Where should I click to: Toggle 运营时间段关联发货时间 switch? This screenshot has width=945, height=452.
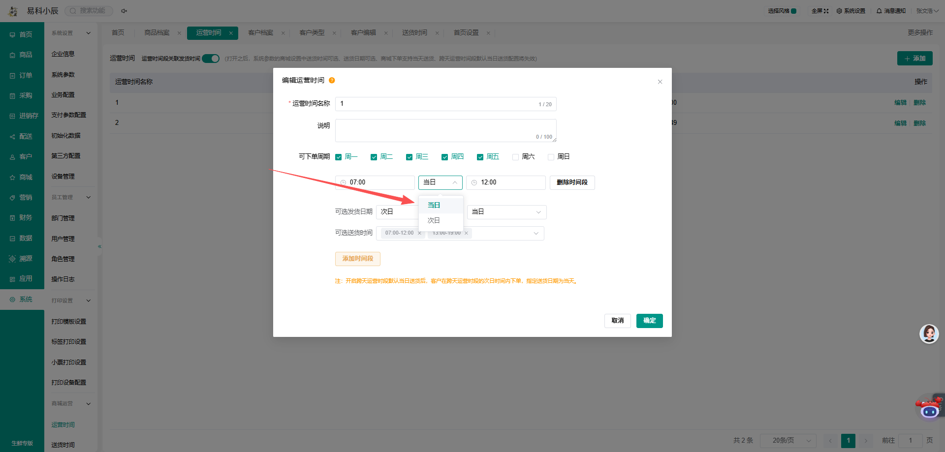(x=211, y=59)
